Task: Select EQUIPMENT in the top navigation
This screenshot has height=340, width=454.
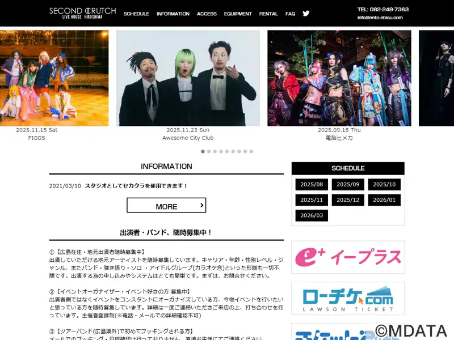Action: point(238,14)
